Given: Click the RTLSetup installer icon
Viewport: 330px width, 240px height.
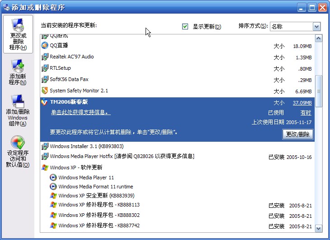Looking at the screenshot, I should tap(45, 68).
